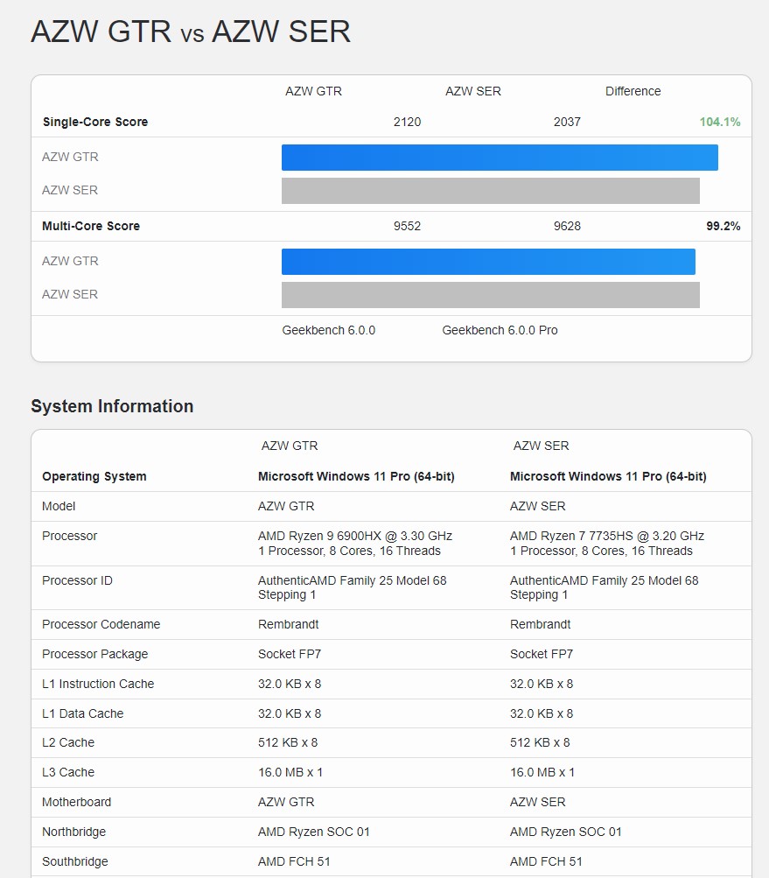Click the AMD Ryzen 7 7735HS processor entry
The image size is (769, 878).
607,536
